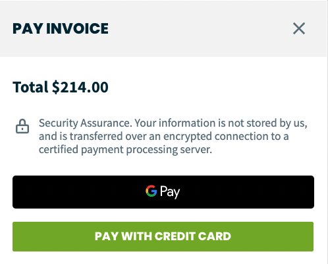The width and height of the screenshot is (328, 264).
Task: Click the thin scrollbar on the right edge
Action: (327, 132)
